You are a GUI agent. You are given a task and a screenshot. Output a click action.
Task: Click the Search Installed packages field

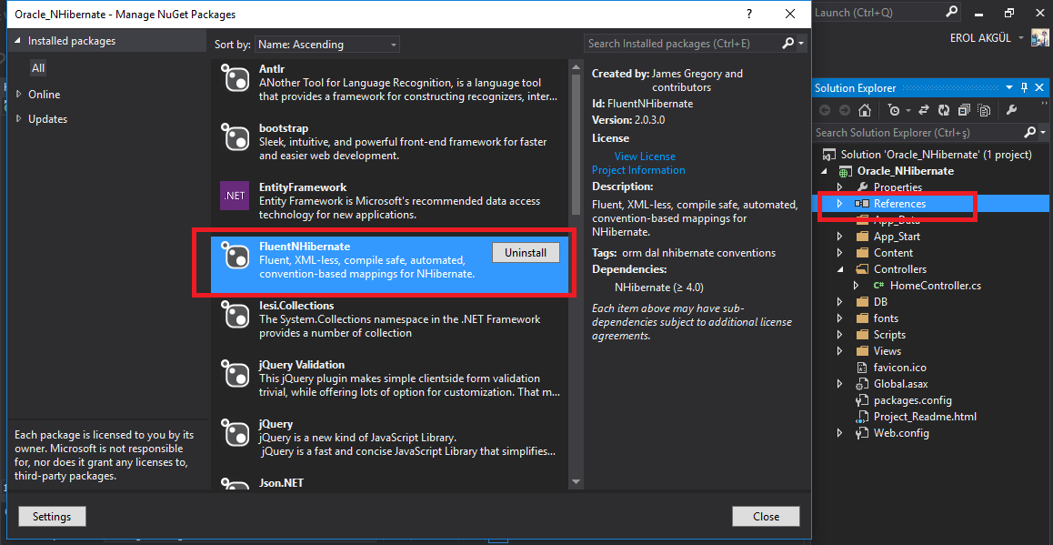coord(682,44)
